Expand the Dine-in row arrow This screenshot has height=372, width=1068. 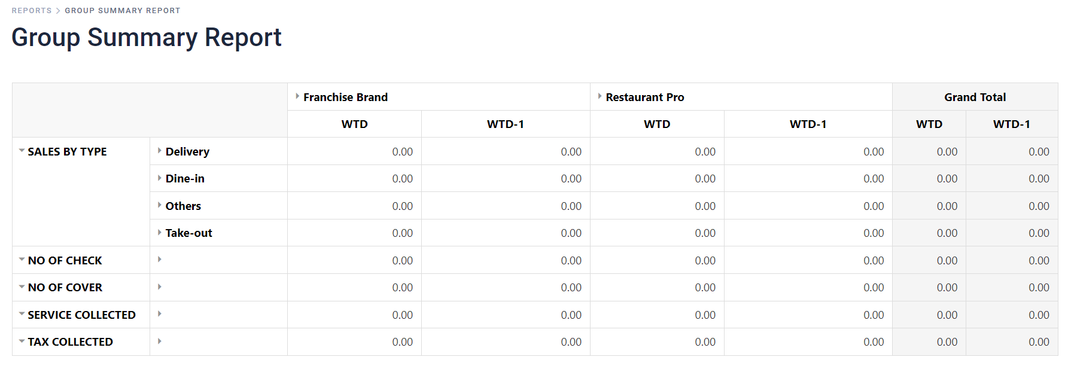point(160,178)
